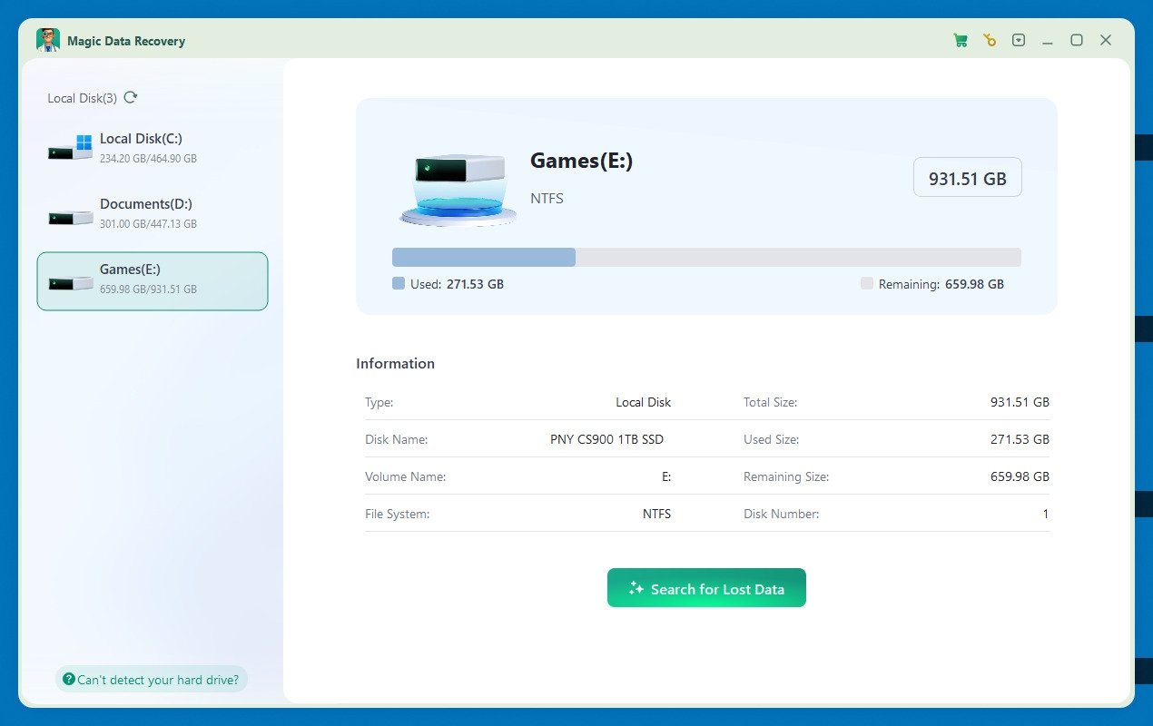Click the Windows logo drive icon for C:
The width and height of the screenshot is (1153, 726).
71,148
